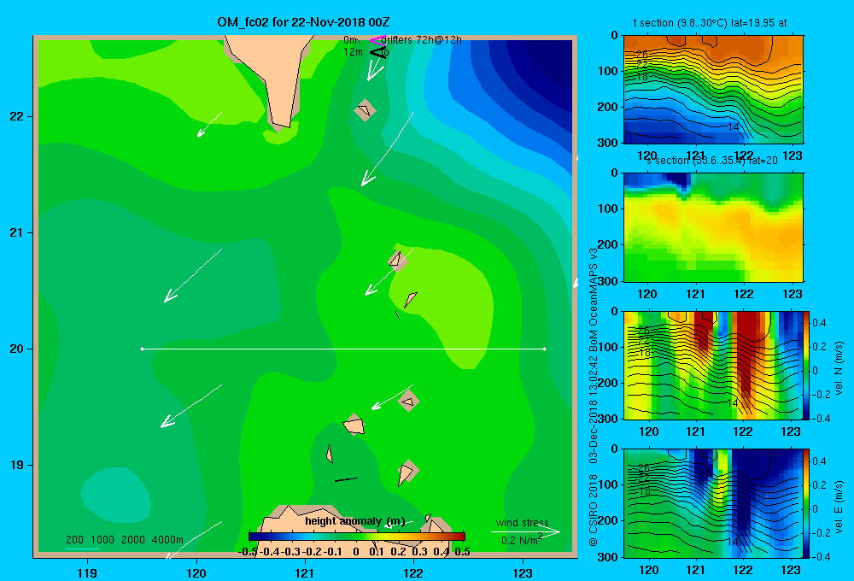Click the white section line at latitude 20
This screenshot has width=854, height=581.
[x=343, y=349]
